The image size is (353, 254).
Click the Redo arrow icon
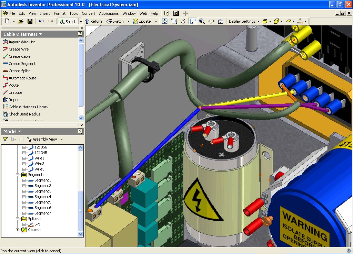pos(51,21)
